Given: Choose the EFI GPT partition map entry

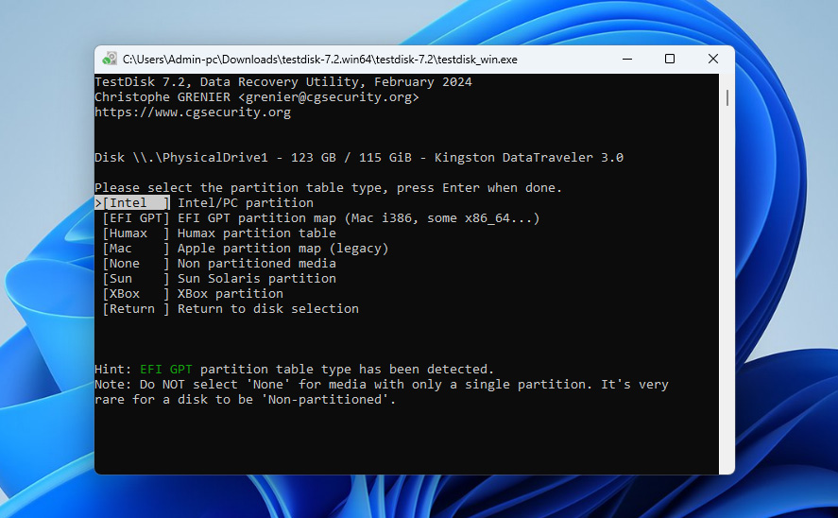Looking at the screenshot, I should click(136, 218).
